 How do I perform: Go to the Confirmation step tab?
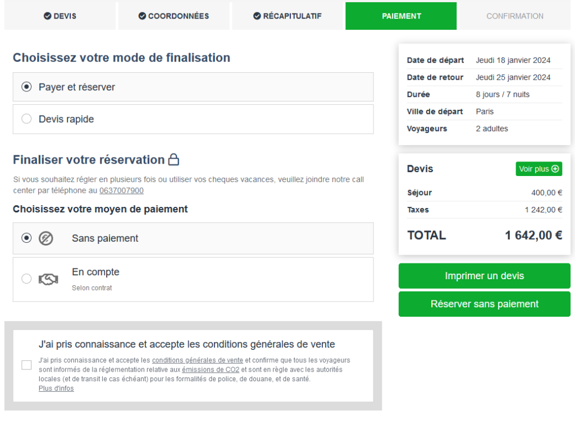(514, 16)
